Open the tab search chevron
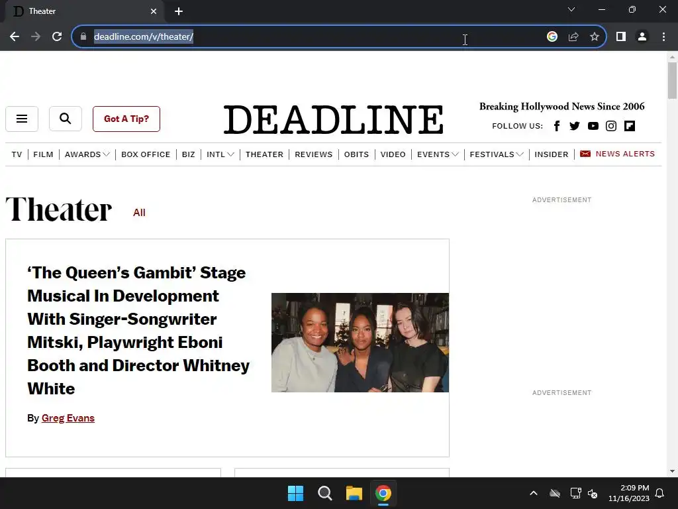This screenshot has width=678, height=509. pos(571,9)
